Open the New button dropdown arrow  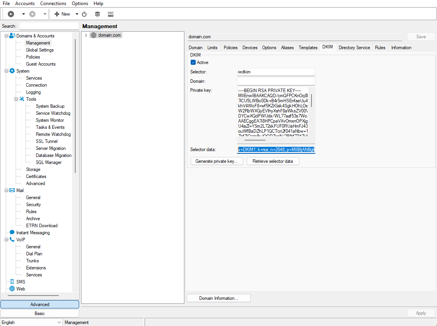(77, 14)
